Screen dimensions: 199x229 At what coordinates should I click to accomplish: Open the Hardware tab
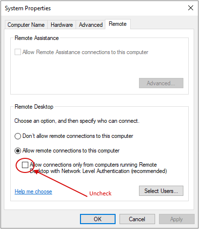61,25
